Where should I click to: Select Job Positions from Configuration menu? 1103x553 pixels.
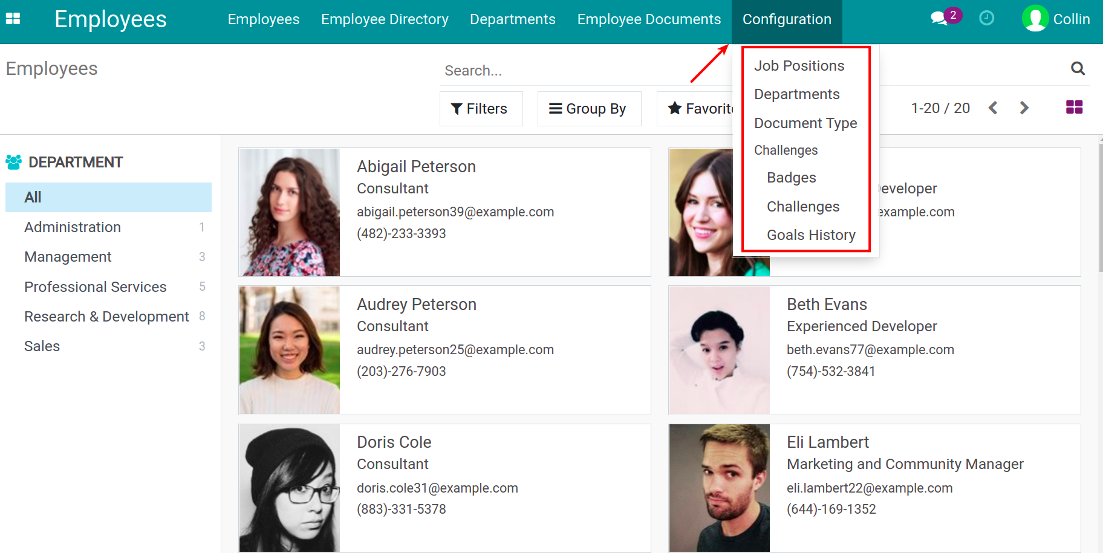pos(799,66)
